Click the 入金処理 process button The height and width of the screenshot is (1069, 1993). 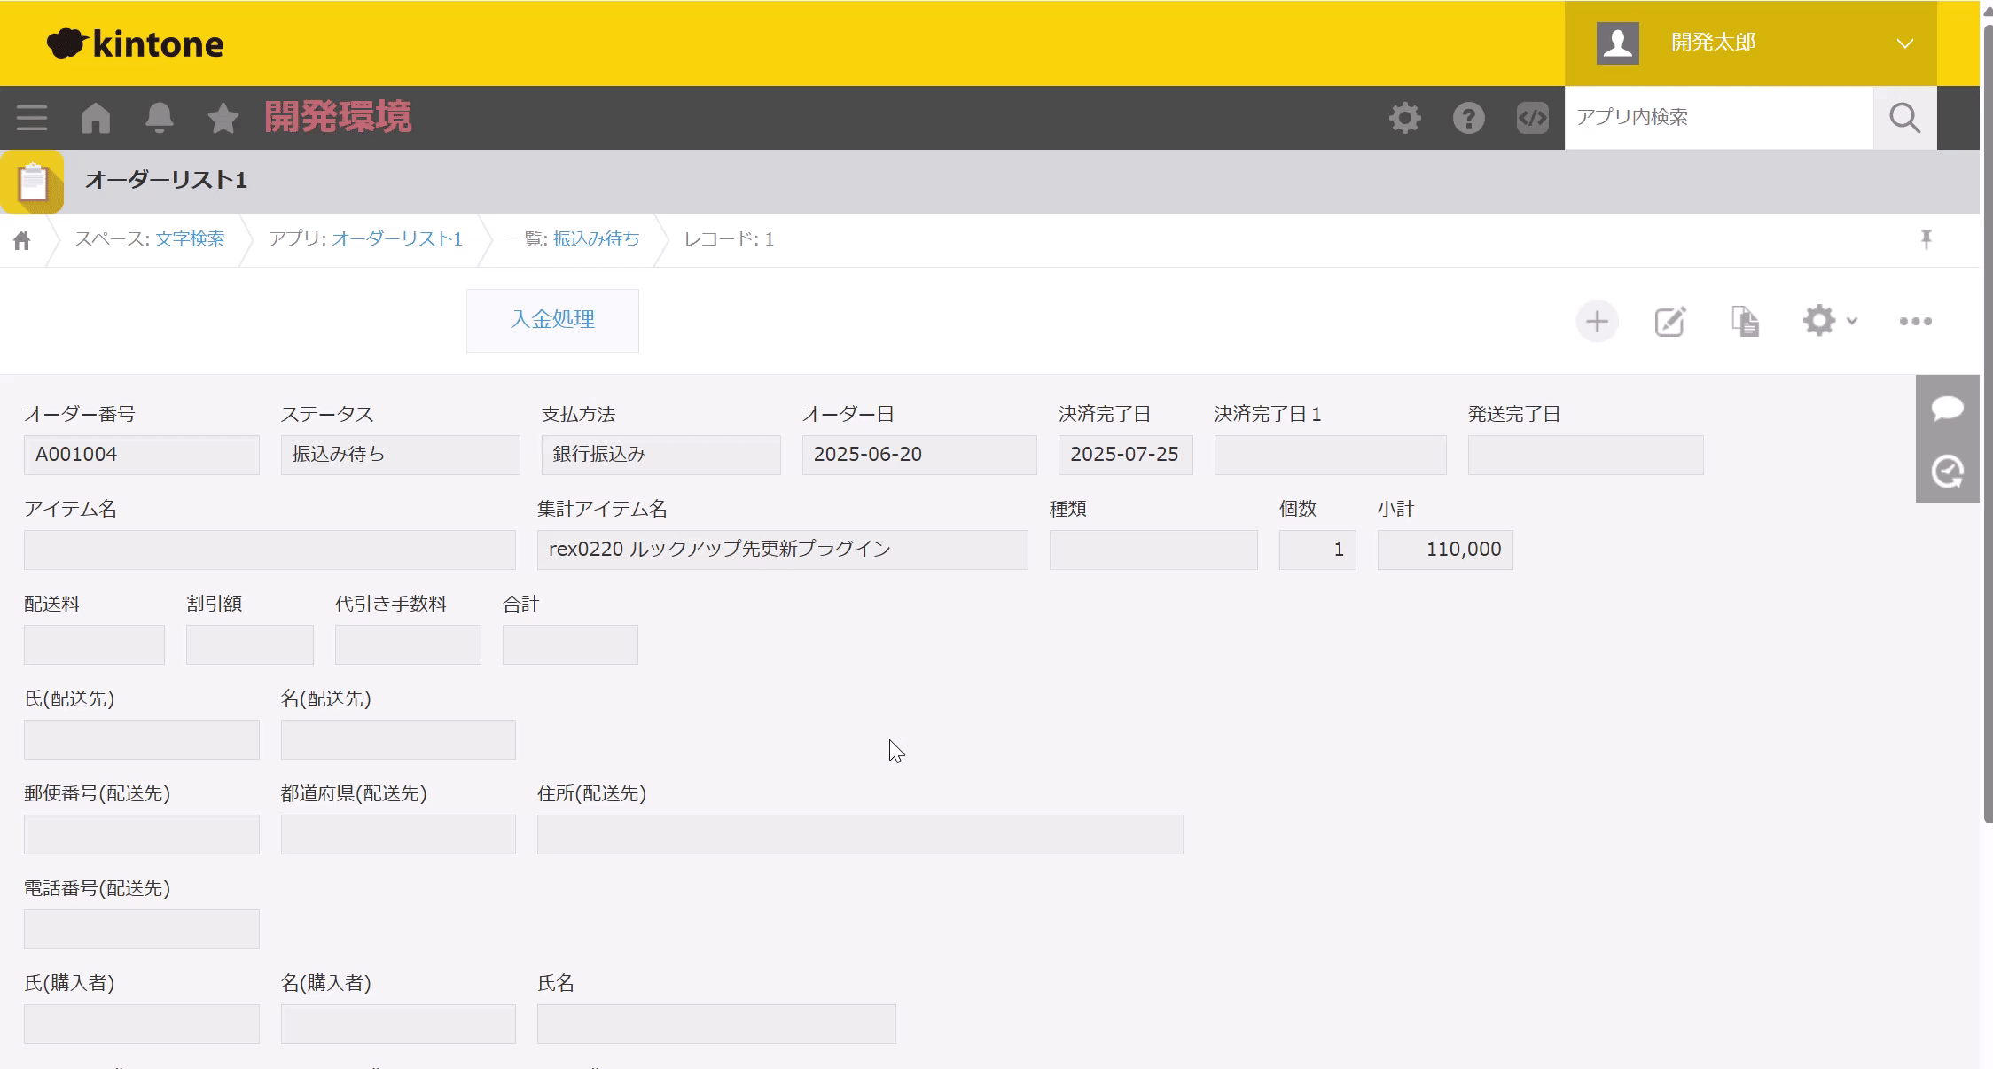[x=552, y=320]
